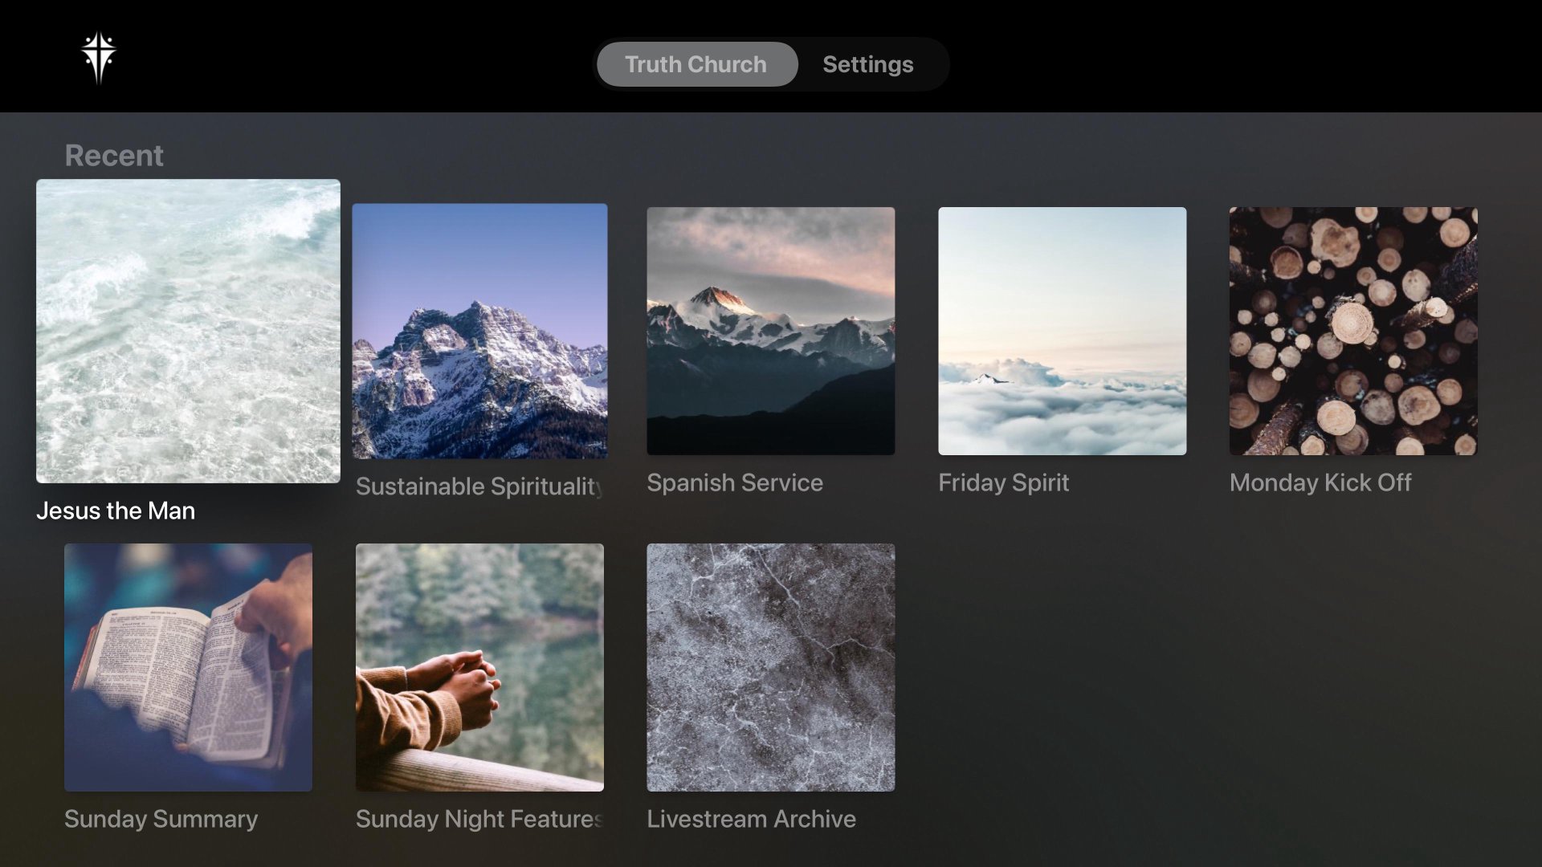1542x867 pixels.
Task: Open Sustainable Spirituality mountain thumbnail
Action: click(x=479, y=331)
